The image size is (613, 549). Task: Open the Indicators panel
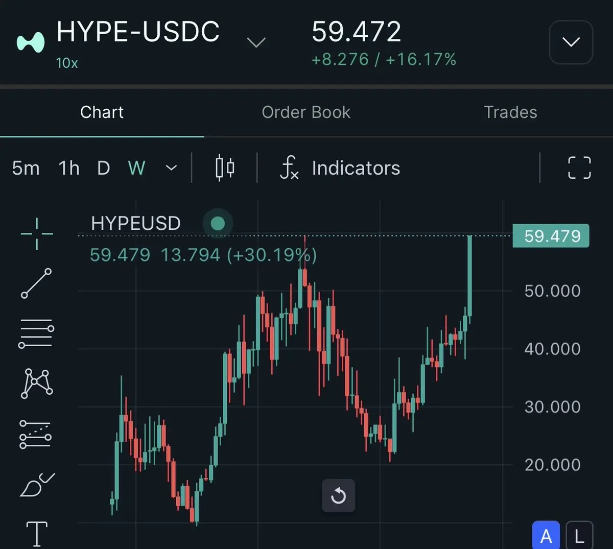coord(340,168)
